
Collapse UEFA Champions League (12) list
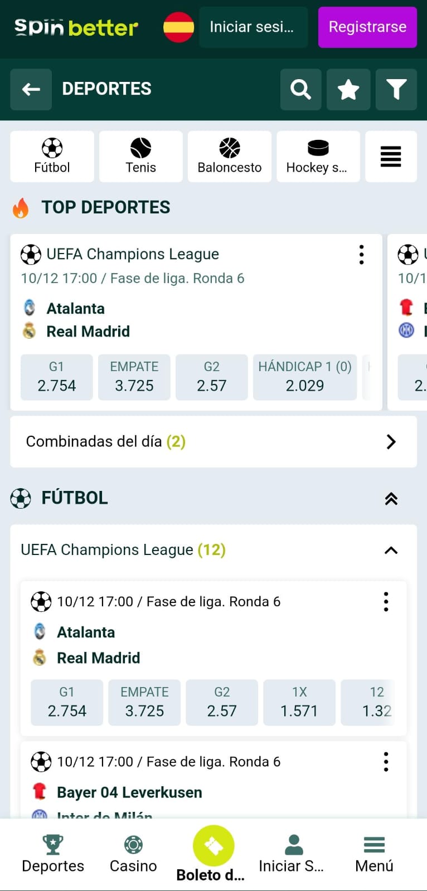point(391,551)
